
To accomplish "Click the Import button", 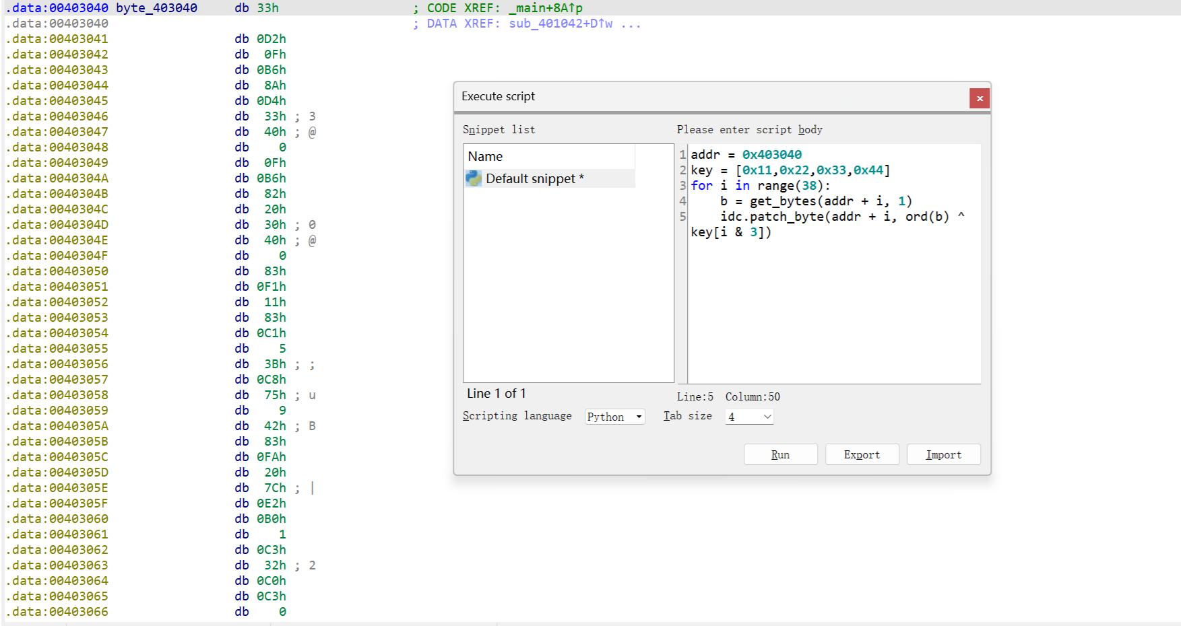I will tap(943, 454).
